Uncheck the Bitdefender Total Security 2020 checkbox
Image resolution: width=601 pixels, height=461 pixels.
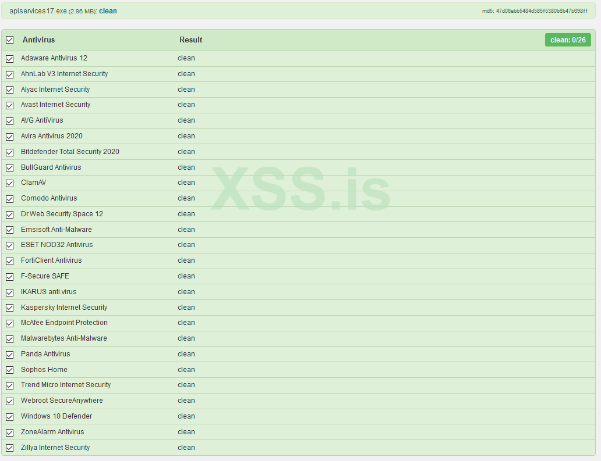click(x=9, y=152)
